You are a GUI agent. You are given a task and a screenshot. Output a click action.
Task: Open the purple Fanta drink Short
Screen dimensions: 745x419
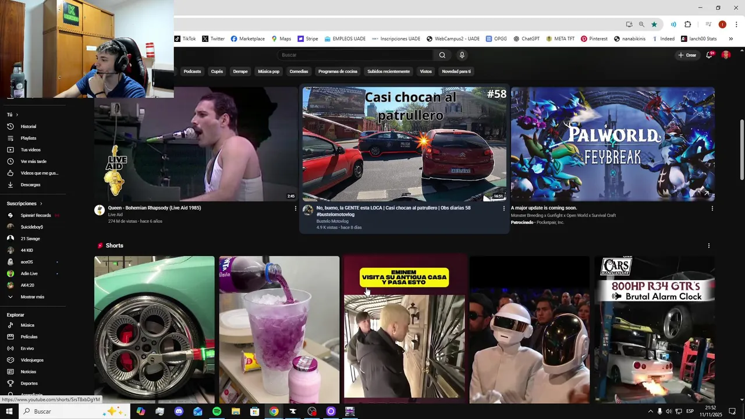point(279,329)
